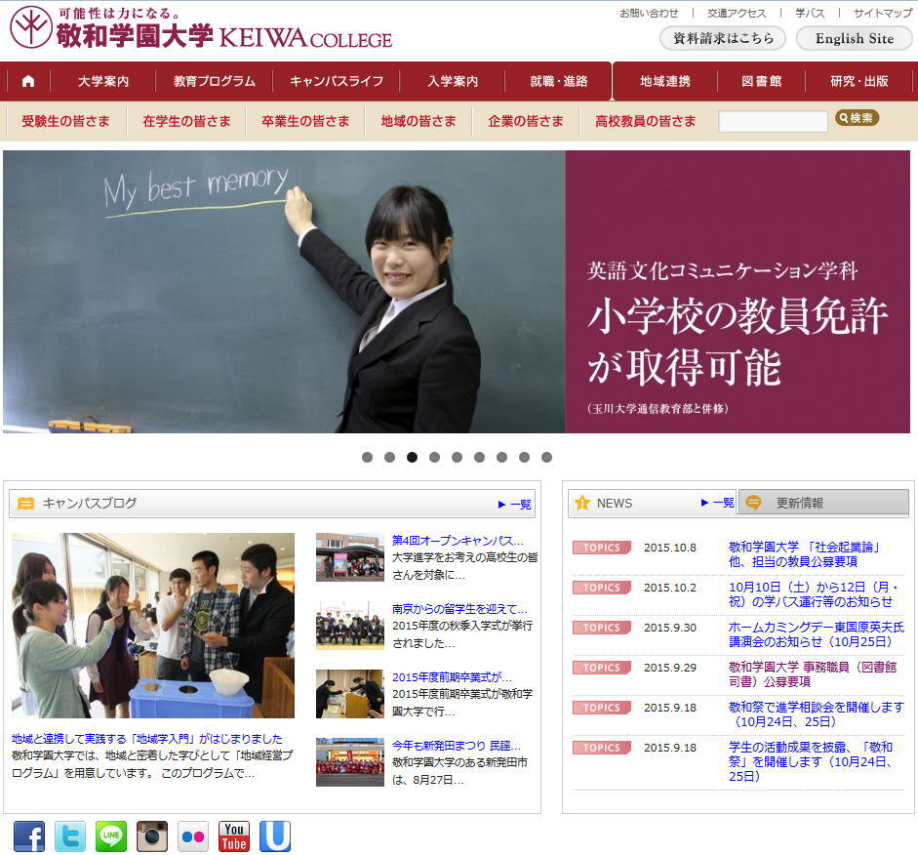Viewport: 918px width, 855px height.
Task: Select the first carousel dot
Action: [x=367, y=457]
